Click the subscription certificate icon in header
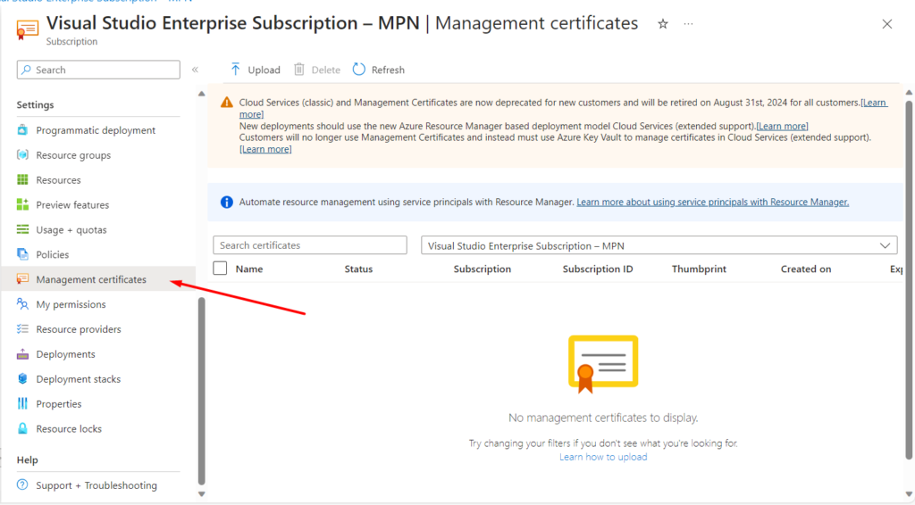The width and height of the screenshot is (915, 505). [28, 29]
